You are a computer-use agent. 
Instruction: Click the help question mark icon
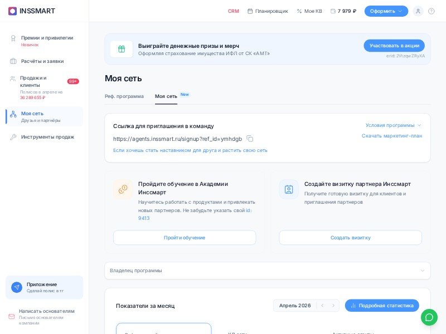coord(432,11)
